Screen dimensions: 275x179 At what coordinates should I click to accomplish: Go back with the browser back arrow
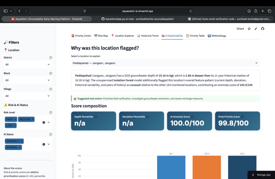click(x=19, y=11)
